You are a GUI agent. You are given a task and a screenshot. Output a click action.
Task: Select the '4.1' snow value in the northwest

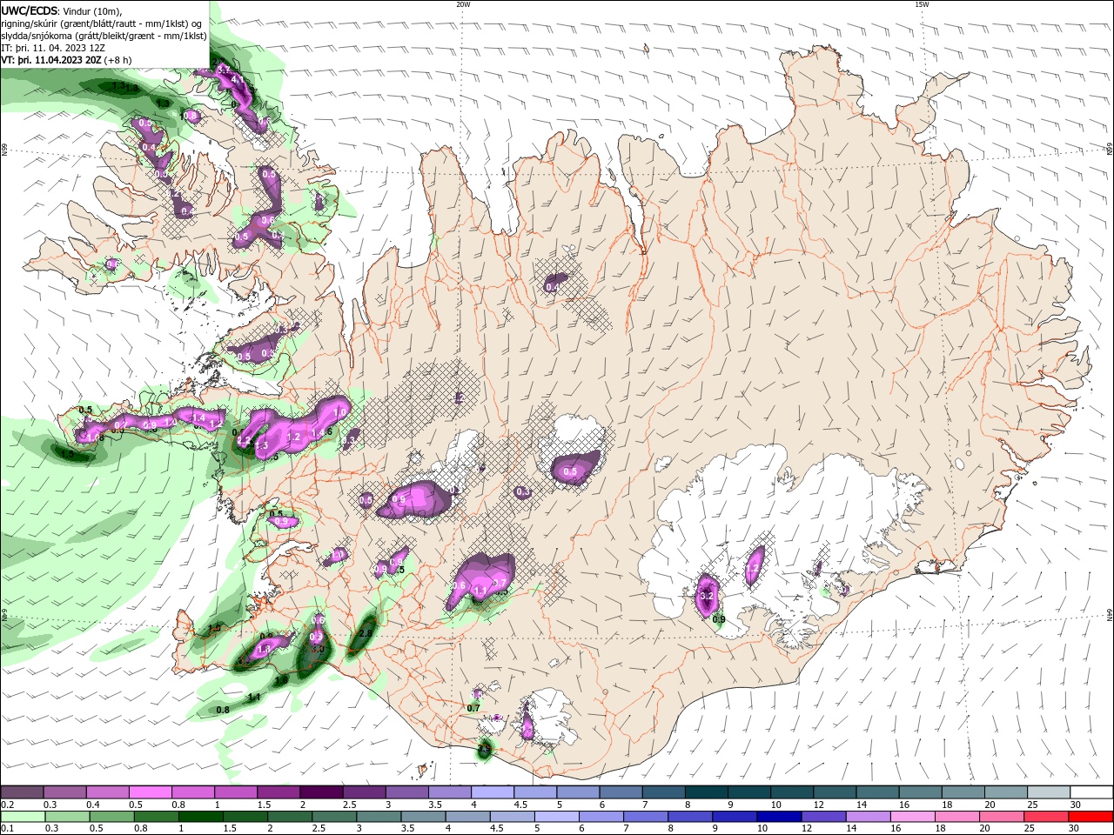click(x=237, y=79)
